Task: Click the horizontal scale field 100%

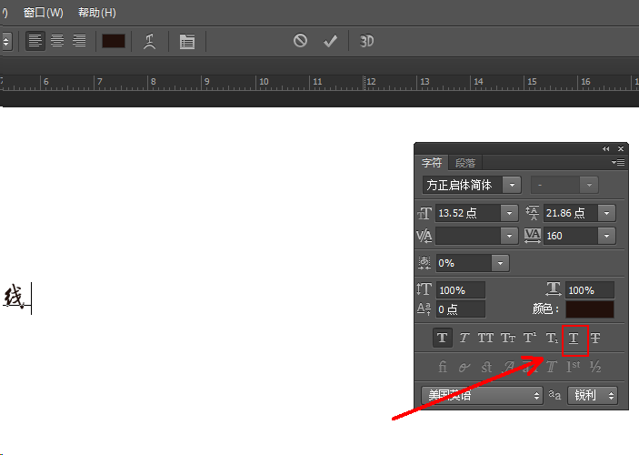Action: coord(590,290)
